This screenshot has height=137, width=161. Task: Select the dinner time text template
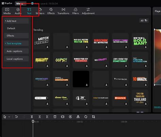point(61,98)
